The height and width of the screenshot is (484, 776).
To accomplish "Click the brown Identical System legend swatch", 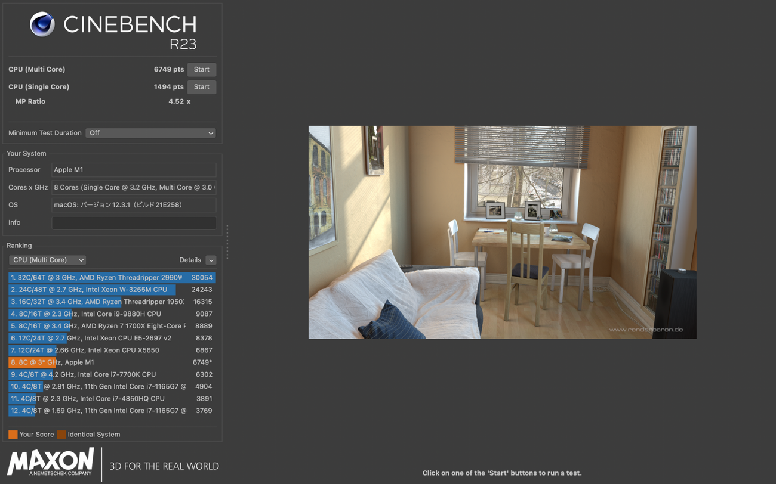I will (x=61, y=435).
